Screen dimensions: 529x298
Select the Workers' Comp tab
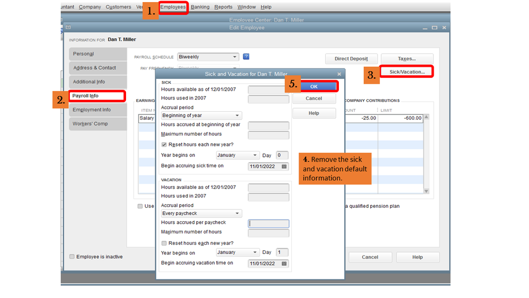point(98,124)
